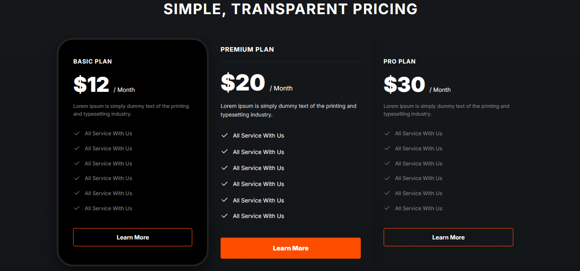Click the fourth checkmark in Pro Plan list
The image size is (580, 271).
387,178
